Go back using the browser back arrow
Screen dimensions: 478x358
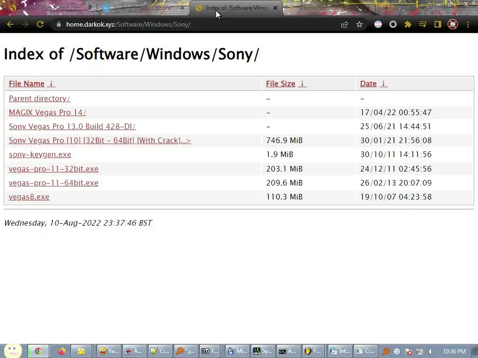point(10,24)
